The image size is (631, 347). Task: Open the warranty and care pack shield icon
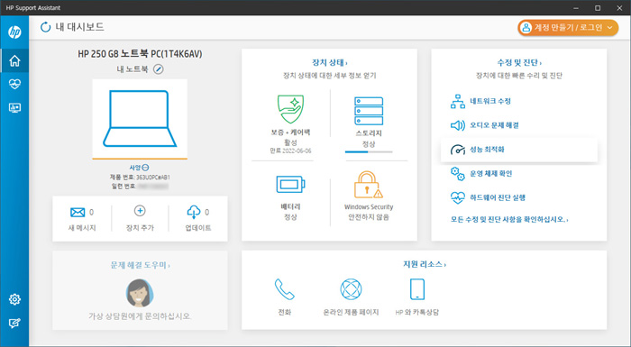(290, 109)
